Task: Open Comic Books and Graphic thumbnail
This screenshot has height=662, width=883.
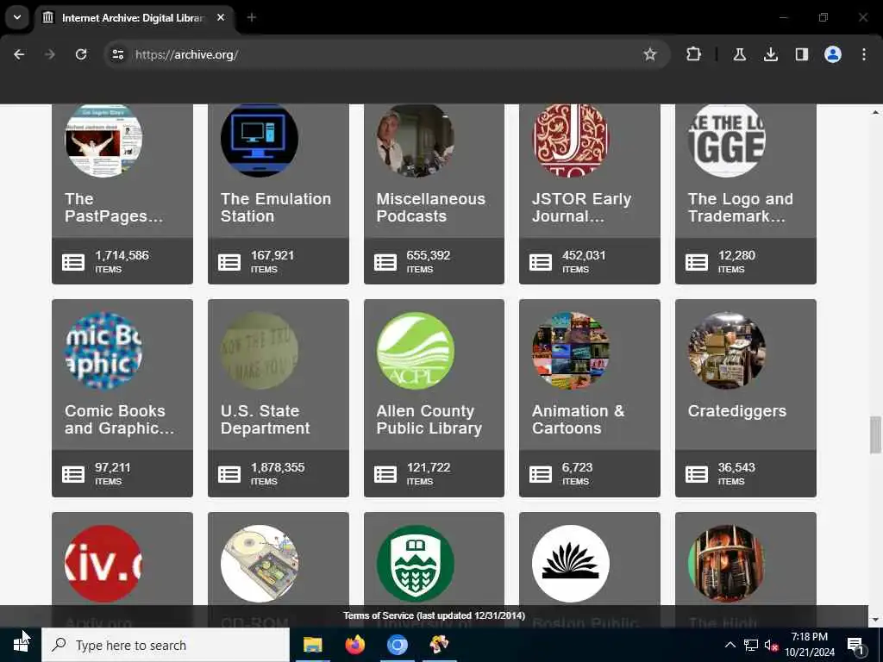Action: pyautogui.click(x=103, y=351)
